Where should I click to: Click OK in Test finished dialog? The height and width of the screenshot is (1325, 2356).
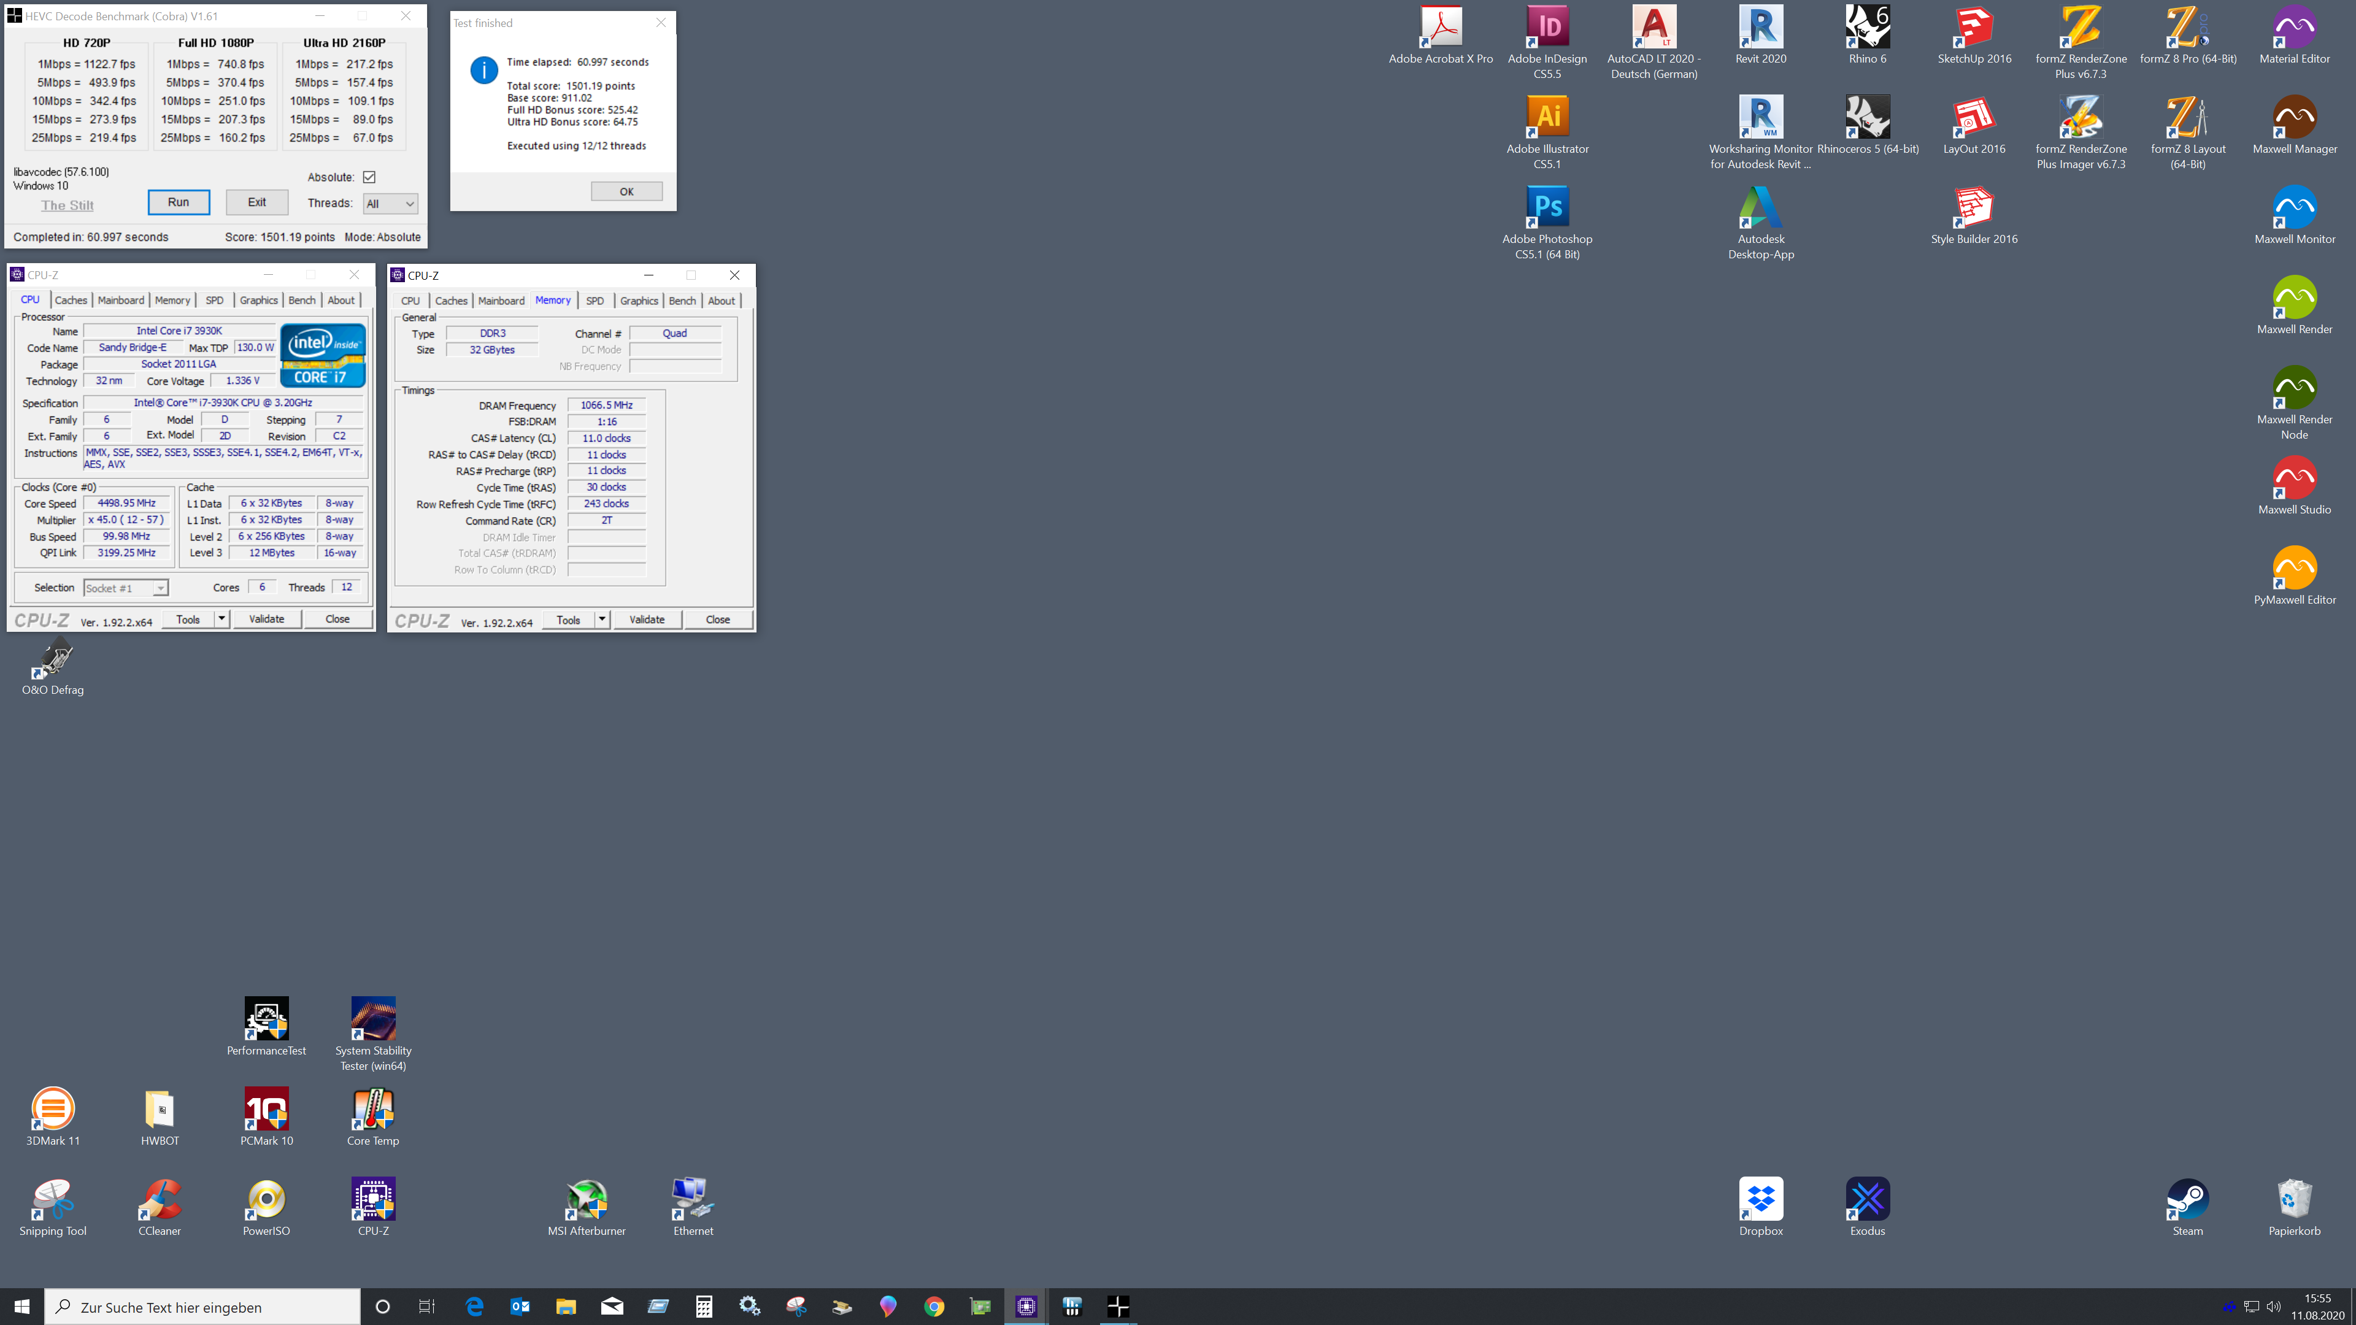coord(626,191)
